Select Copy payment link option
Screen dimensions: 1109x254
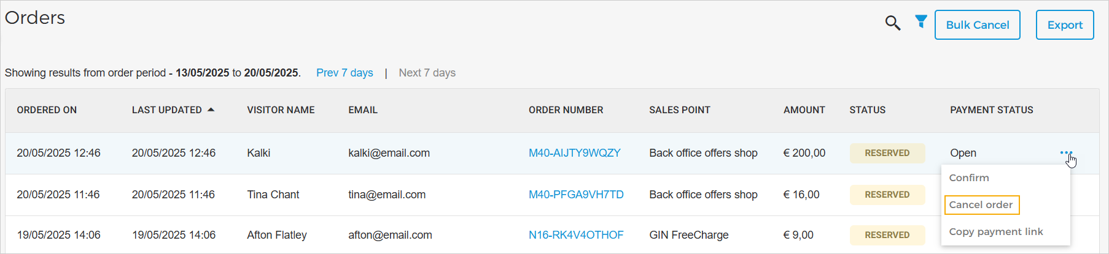[995, 232]
